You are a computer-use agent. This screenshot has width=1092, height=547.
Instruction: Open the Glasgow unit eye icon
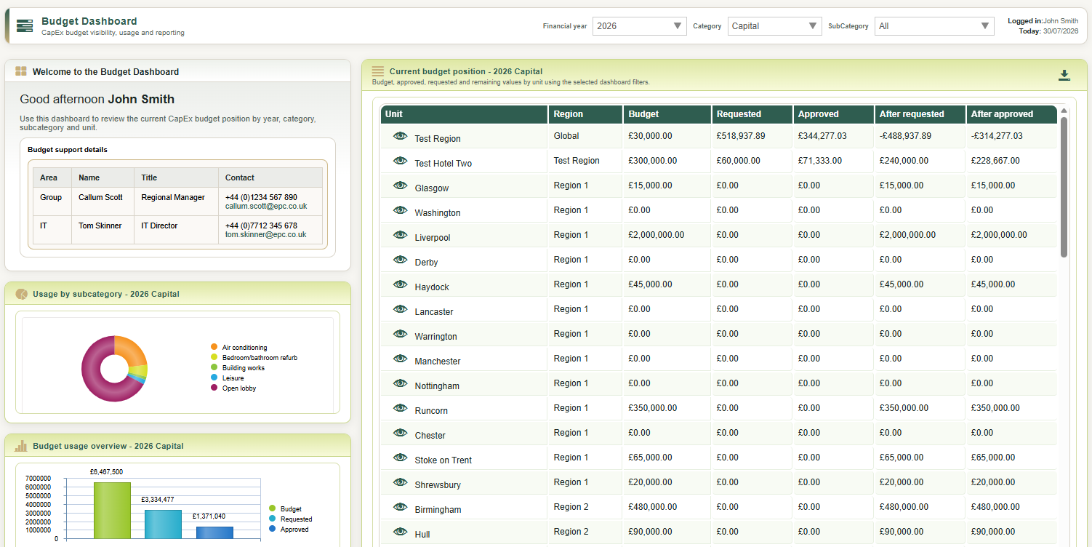(x=400, y=185)
